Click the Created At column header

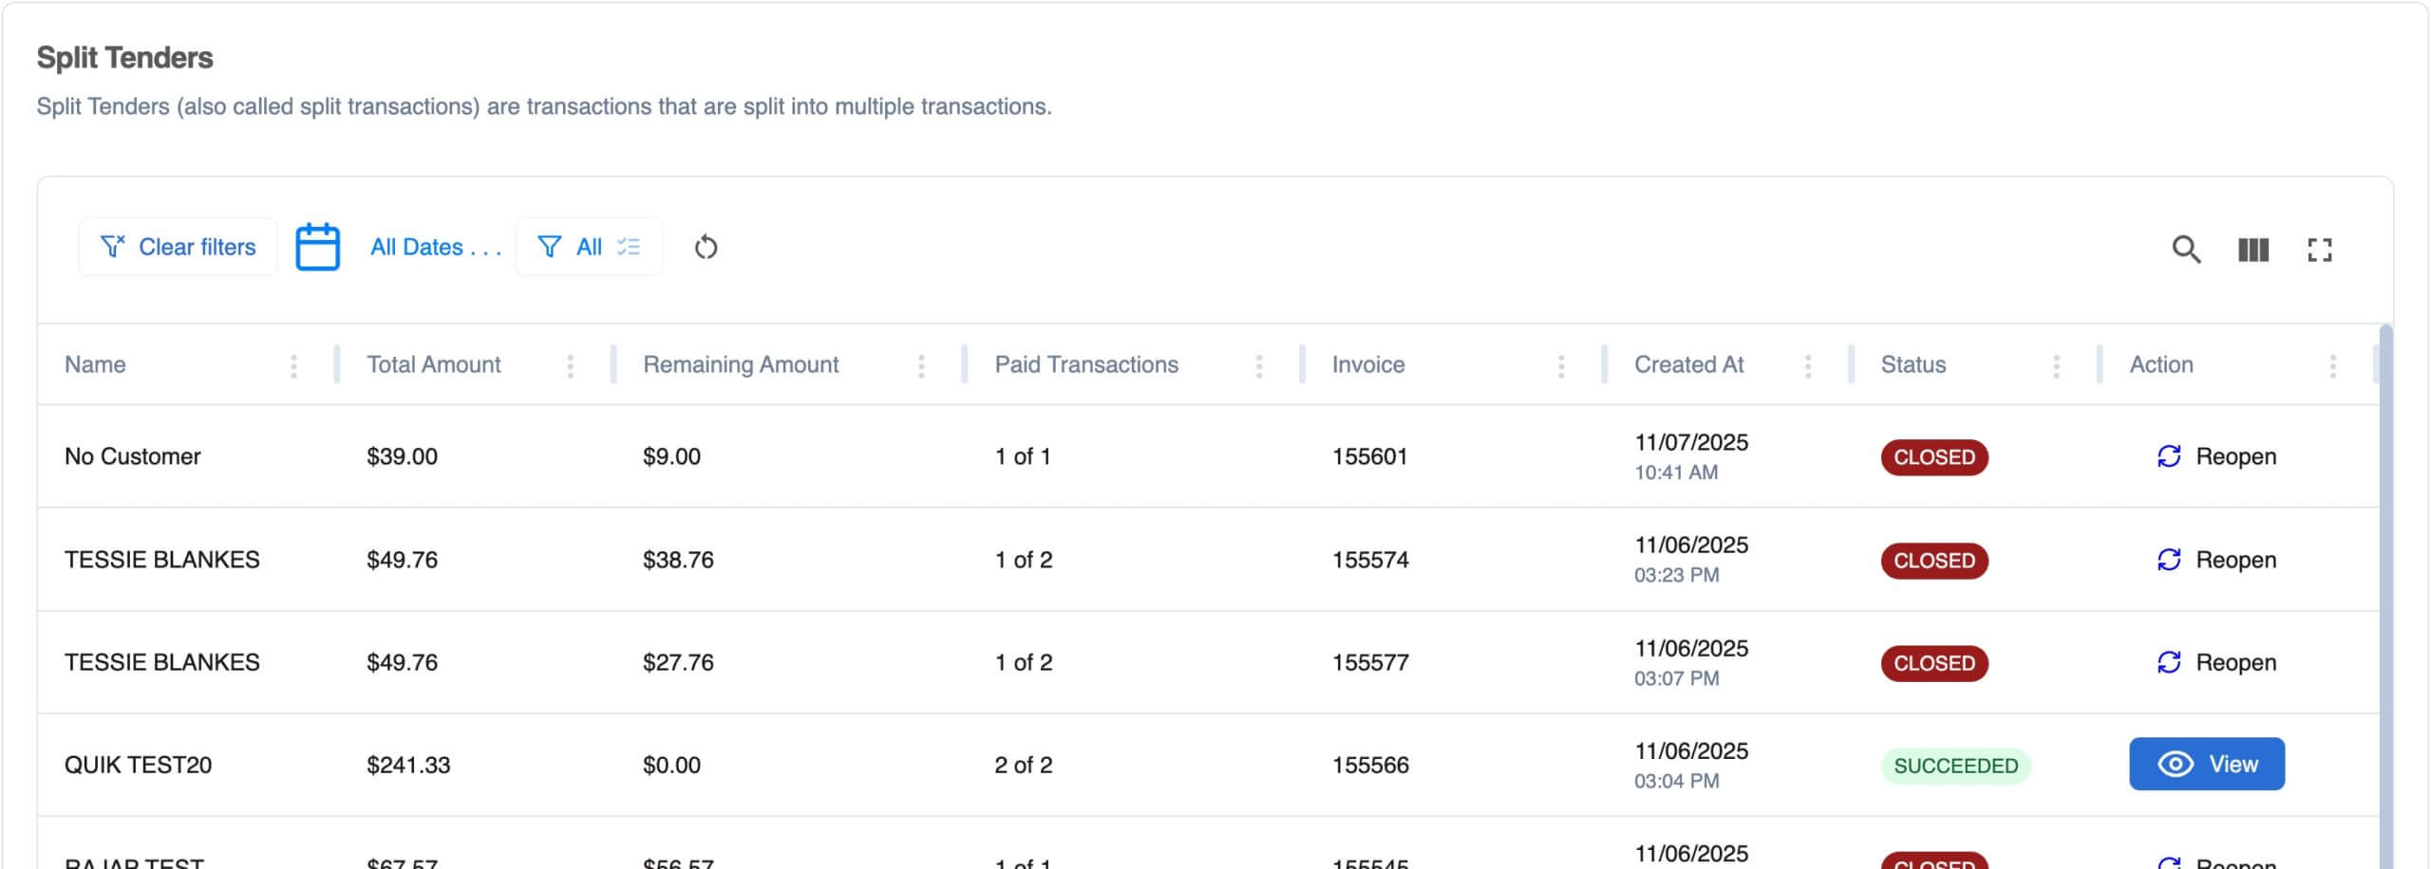(x=1688, y=365)
